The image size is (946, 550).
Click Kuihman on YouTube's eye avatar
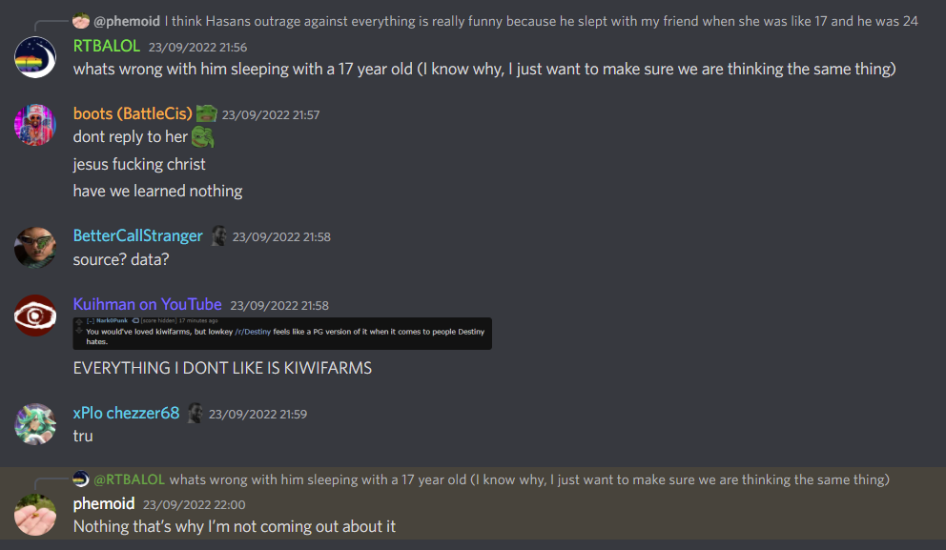[x=35, y=316]
